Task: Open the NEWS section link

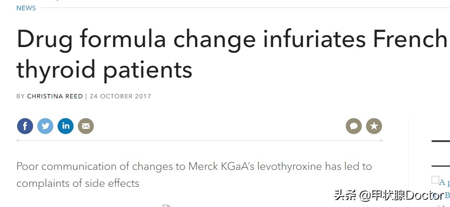Action: point(26,8)
